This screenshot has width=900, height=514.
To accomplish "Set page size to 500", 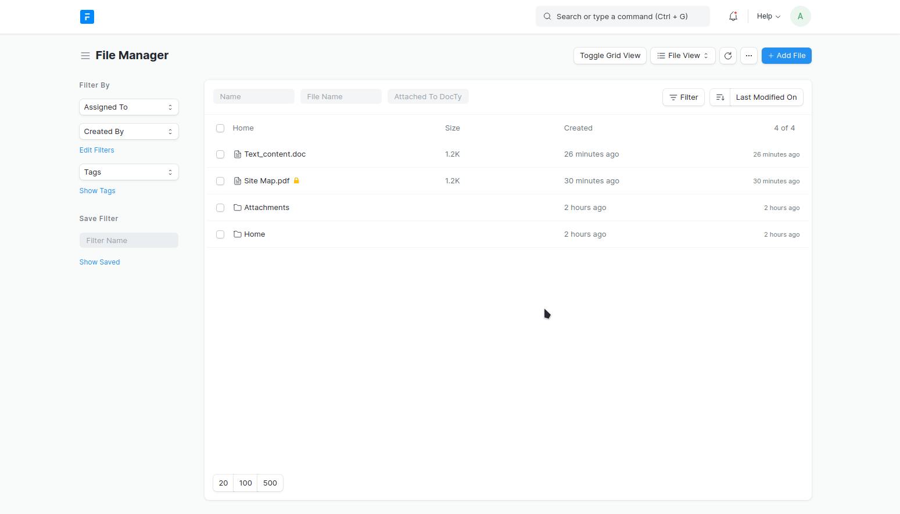I will (x=270, y=483).
